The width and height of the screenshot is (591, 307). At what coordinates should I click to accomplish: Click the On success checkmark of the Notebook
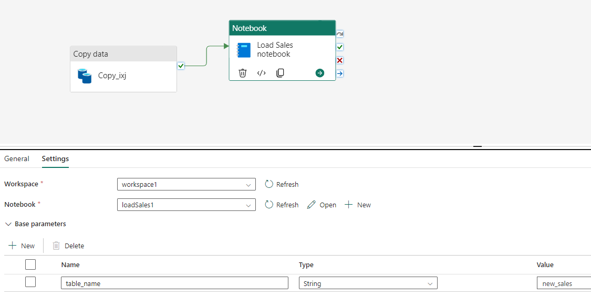coord(339,47)
